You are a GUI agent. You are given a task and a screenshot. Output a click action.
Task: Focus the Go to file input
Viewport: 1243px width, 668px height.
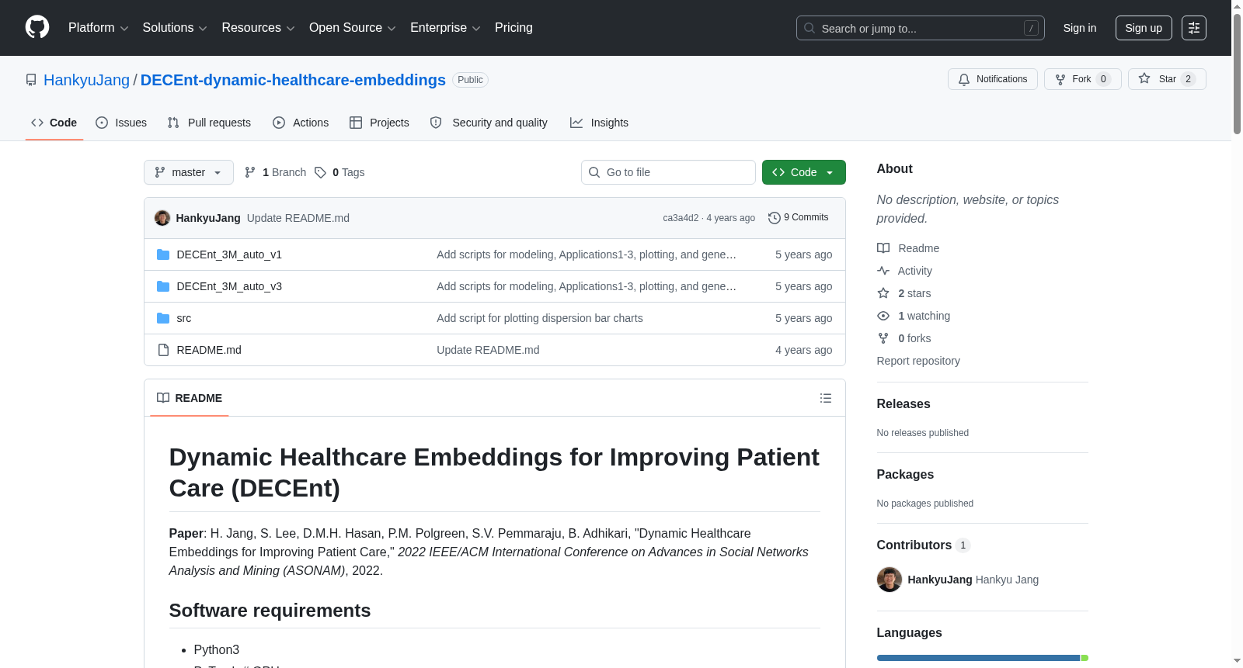coord(668,172)
